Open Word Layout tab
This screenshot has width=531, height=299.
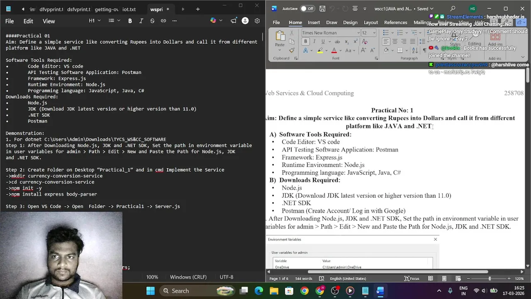(370, 22)
